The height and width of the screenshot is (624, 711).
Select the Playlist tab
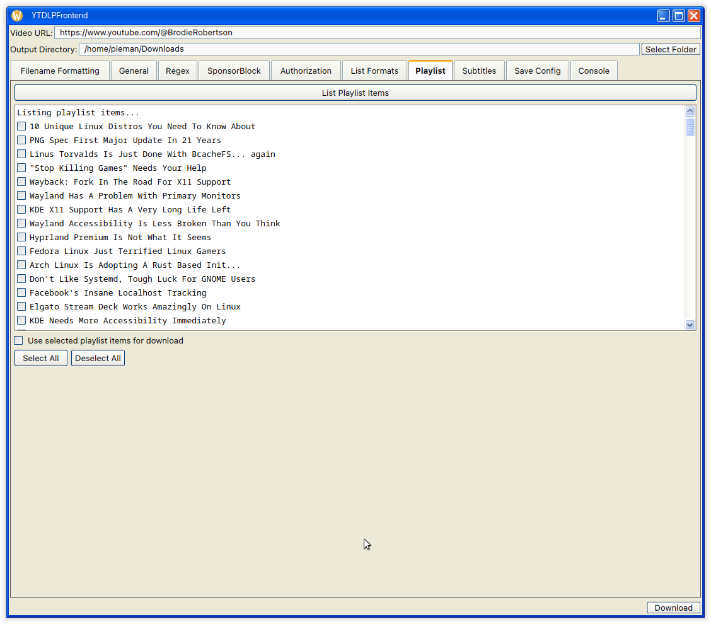pyautogui.click(x=431, y=71)
